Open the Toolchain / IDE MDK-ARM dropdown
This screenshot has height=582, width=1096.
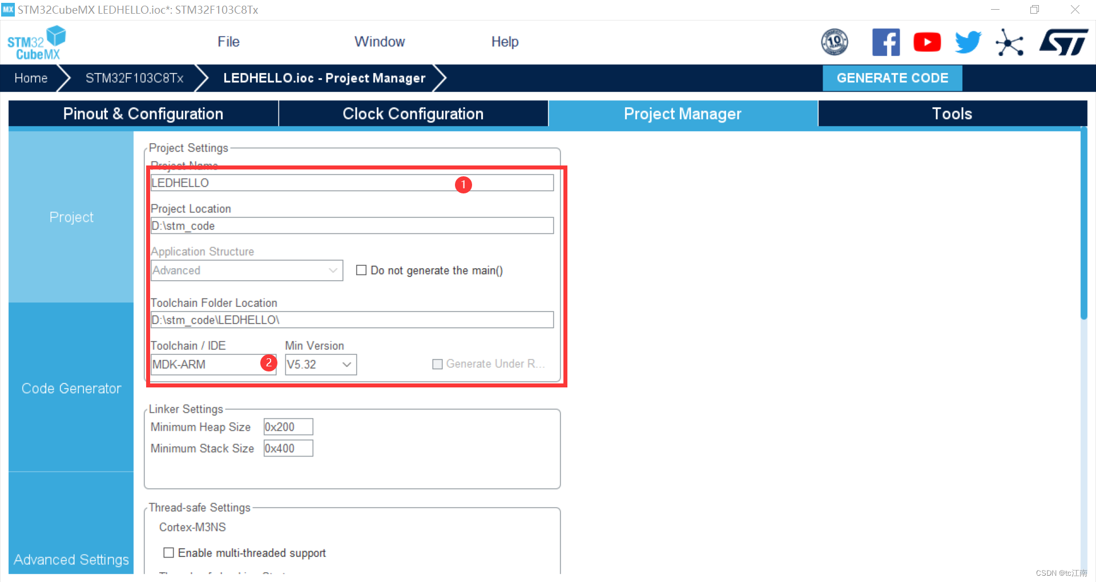click(x=213, y=364)
